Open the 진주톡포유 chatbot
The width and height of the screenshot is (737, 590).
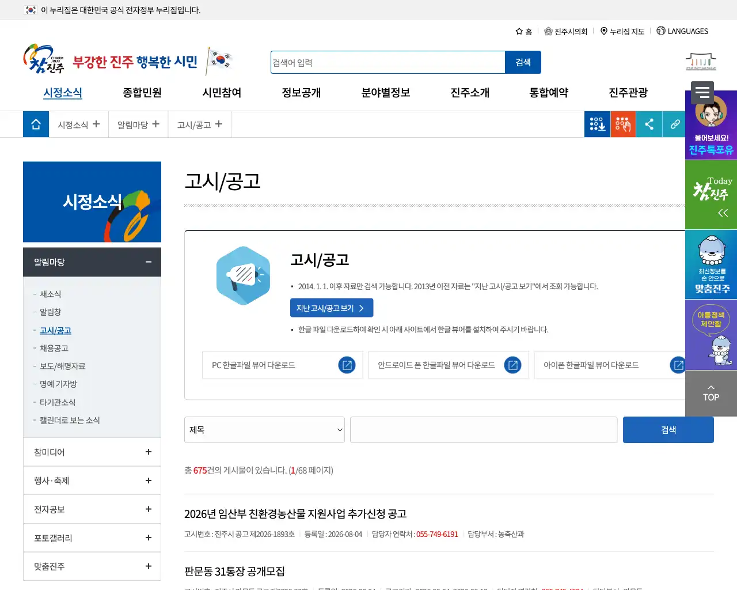pos(711,125)
